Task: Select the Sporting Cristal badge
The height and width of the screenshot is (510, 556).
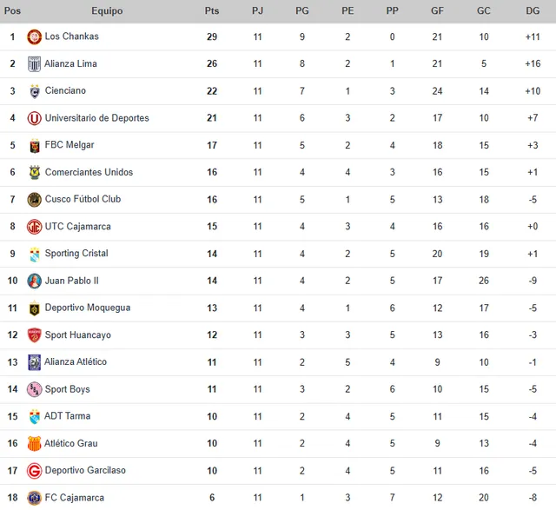Action: 35,254
